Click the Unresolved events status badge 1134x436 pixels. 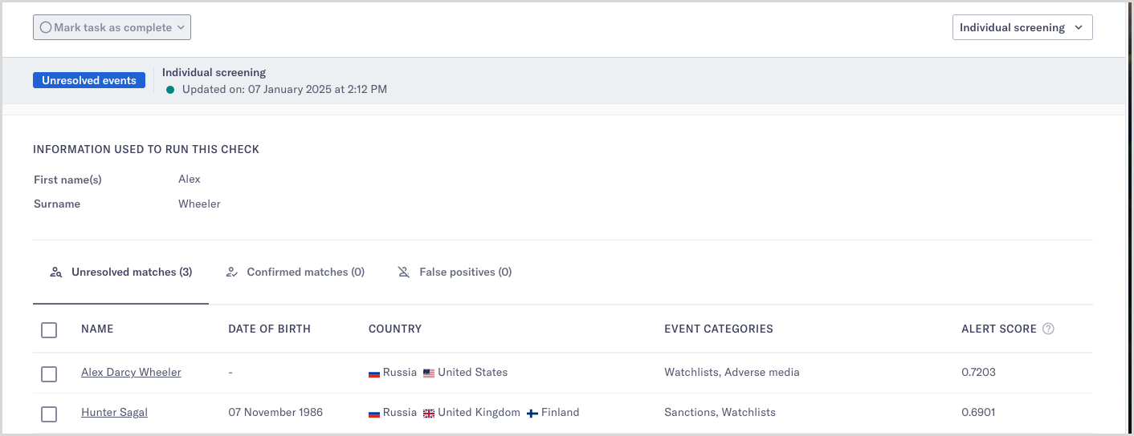tap(89, 80)
